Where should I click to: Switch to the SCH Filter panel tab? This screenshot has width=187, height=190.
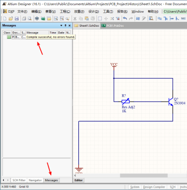pos(19,180)
